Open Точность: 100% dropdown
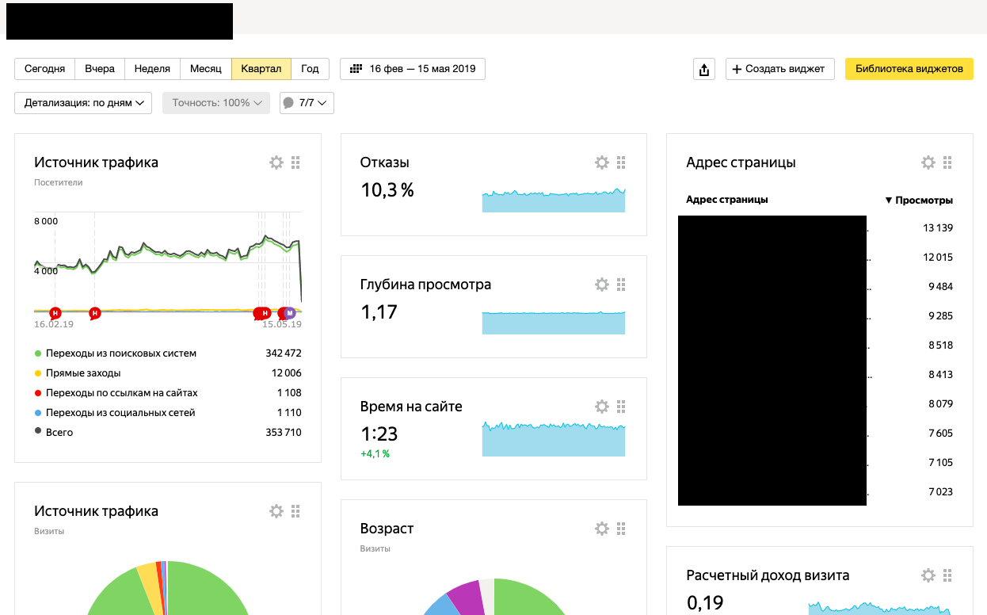The height and width of the screenshot is (615, 987). click(x=216, y=103)
